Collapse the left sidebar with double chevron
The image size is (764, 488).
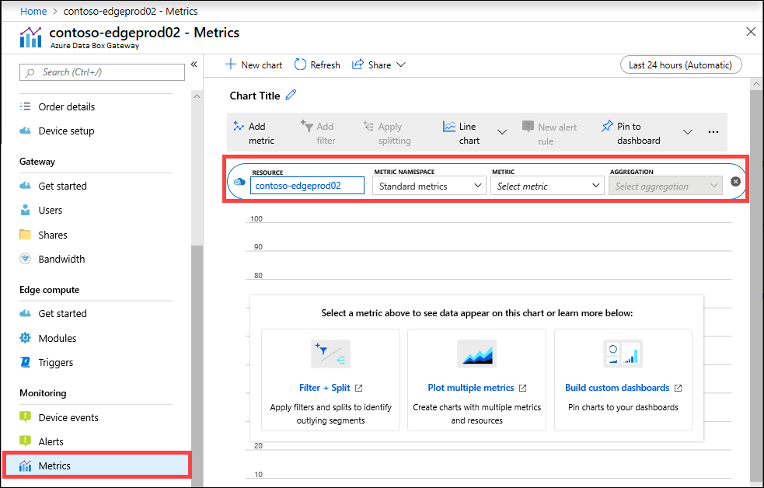coord(194,64)
